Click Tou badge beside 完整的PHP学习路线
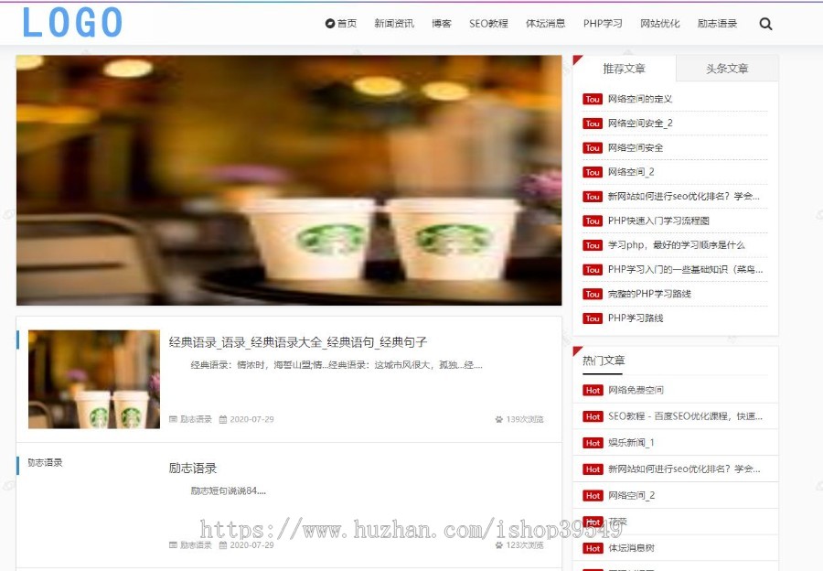Screen dimensions: 823x571 593,294
